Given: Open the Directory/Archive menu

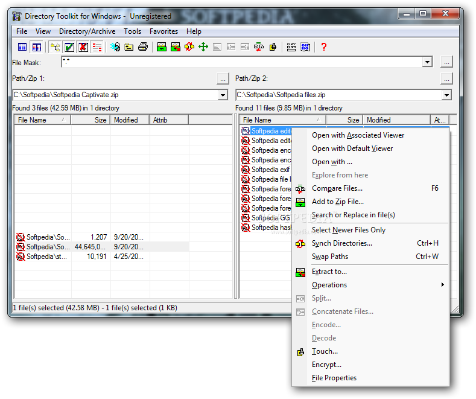Looking at the screenshot, I should [87, 31].
